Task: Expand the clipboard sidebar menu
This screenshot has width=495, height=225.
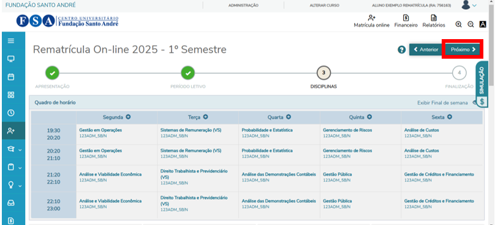Action: pyautogui.click(x=14, y=168)
